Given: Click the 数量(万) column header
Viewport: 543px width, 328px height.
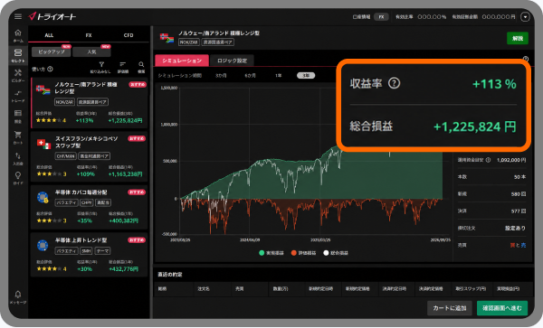Looking at the screenshot, I should [x=281, y=288].
